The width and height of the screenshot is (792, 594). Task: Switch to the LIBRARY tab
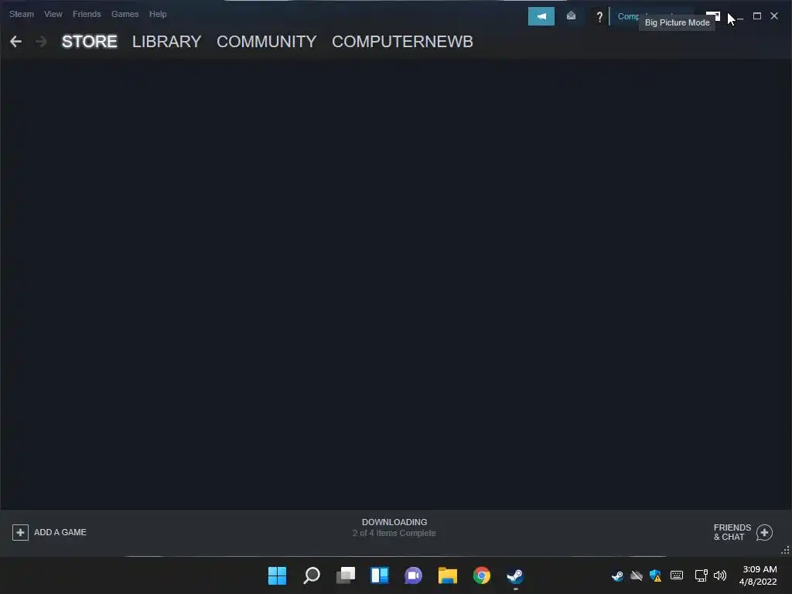coord(167,42)
